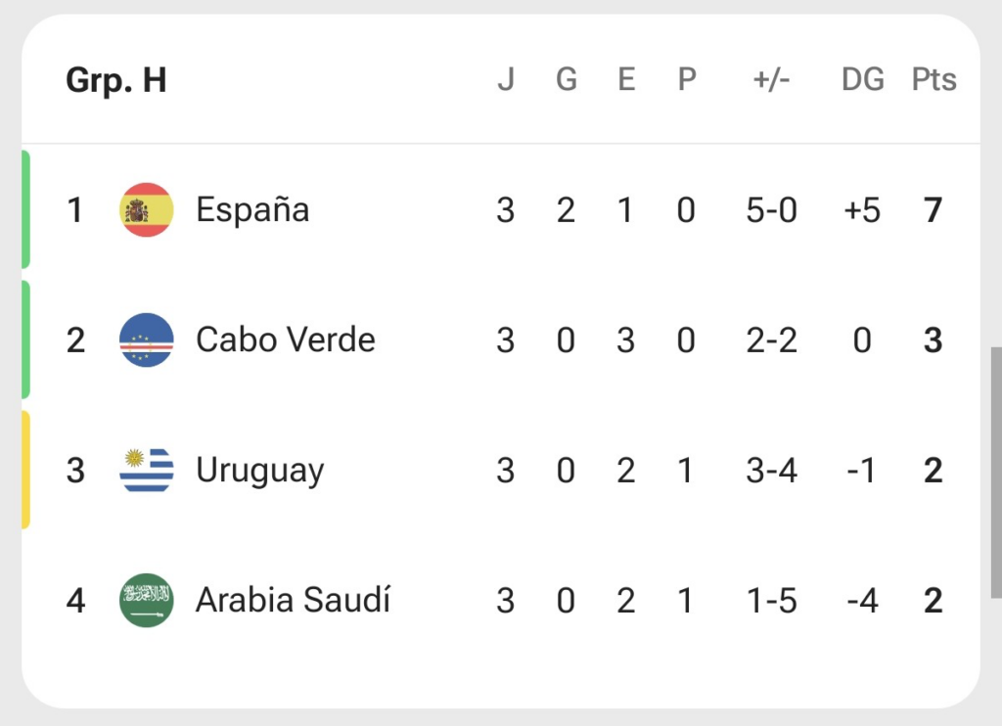Click the E draws column header
This screenshot has width=1002, height=726.
pos(626,80)
